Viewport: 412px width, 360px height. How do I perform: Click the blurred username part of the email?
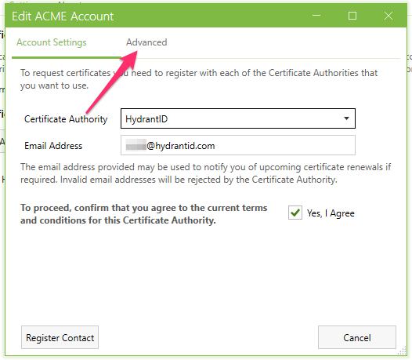pyautogui.click(x=136, y=145)
